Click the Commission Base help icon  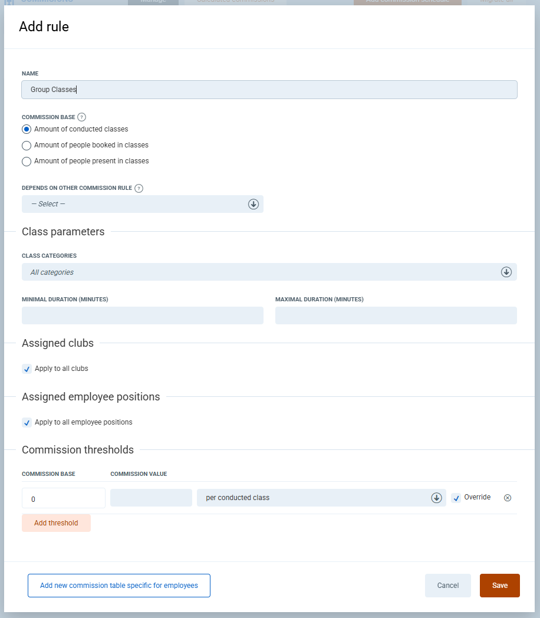coord(82,117)
